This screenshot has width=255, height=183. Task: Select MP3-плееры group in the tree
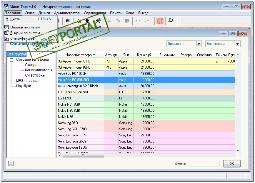tap(27, 81)
